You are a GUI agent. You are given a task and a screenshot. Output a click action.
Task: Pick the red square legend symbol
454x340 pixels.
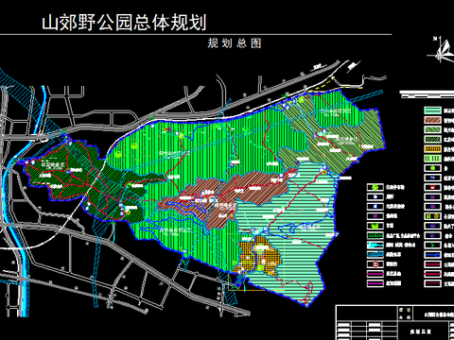432,187
